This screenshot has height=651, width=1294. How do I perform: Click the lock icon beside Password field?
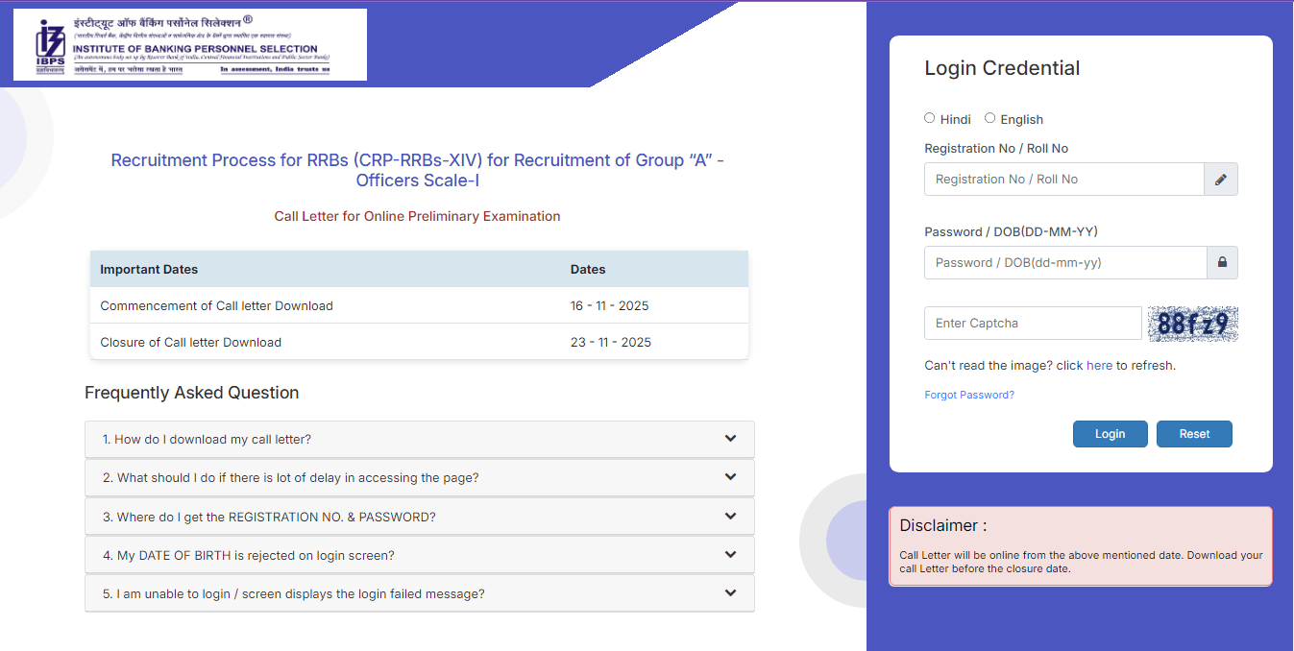(x=1220, y=262)
